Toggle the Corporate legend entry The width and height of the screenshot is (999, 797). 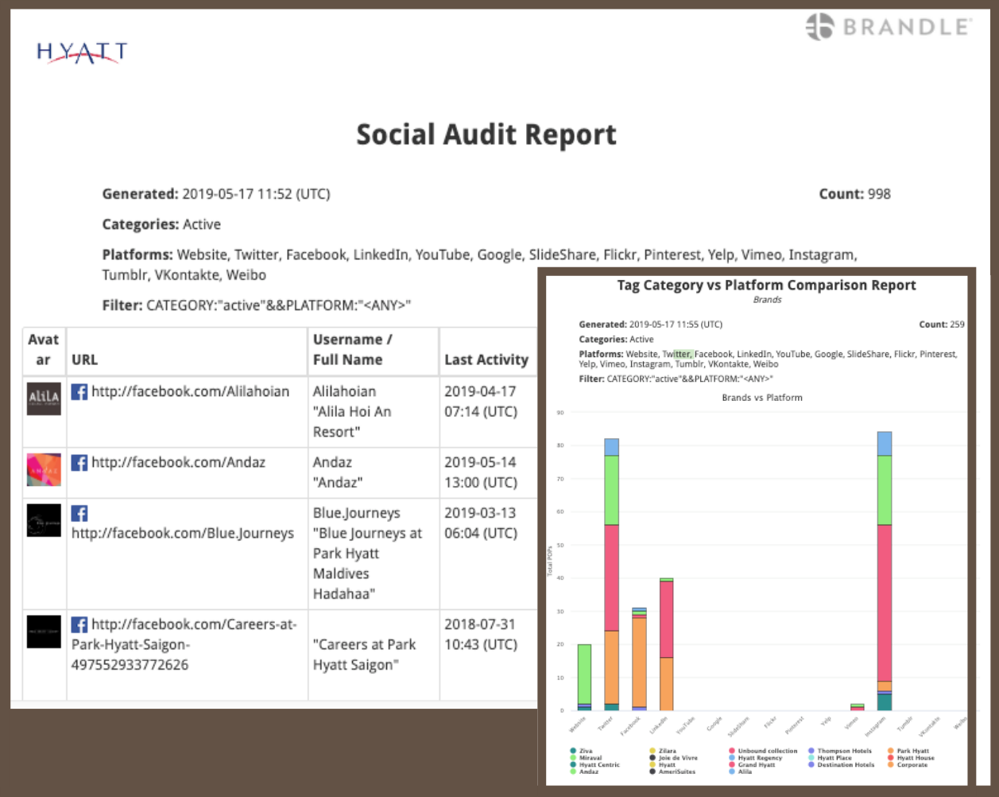click(908, 765)
